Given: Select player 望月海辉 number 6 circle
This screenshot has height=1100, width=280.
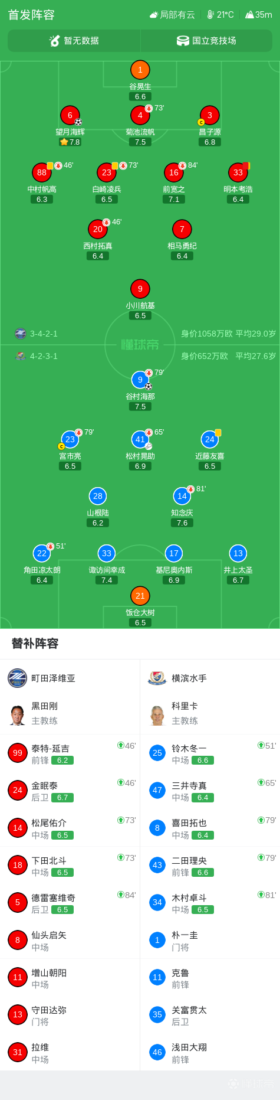Looking at the screenshot, I should [x=70, y=115].
